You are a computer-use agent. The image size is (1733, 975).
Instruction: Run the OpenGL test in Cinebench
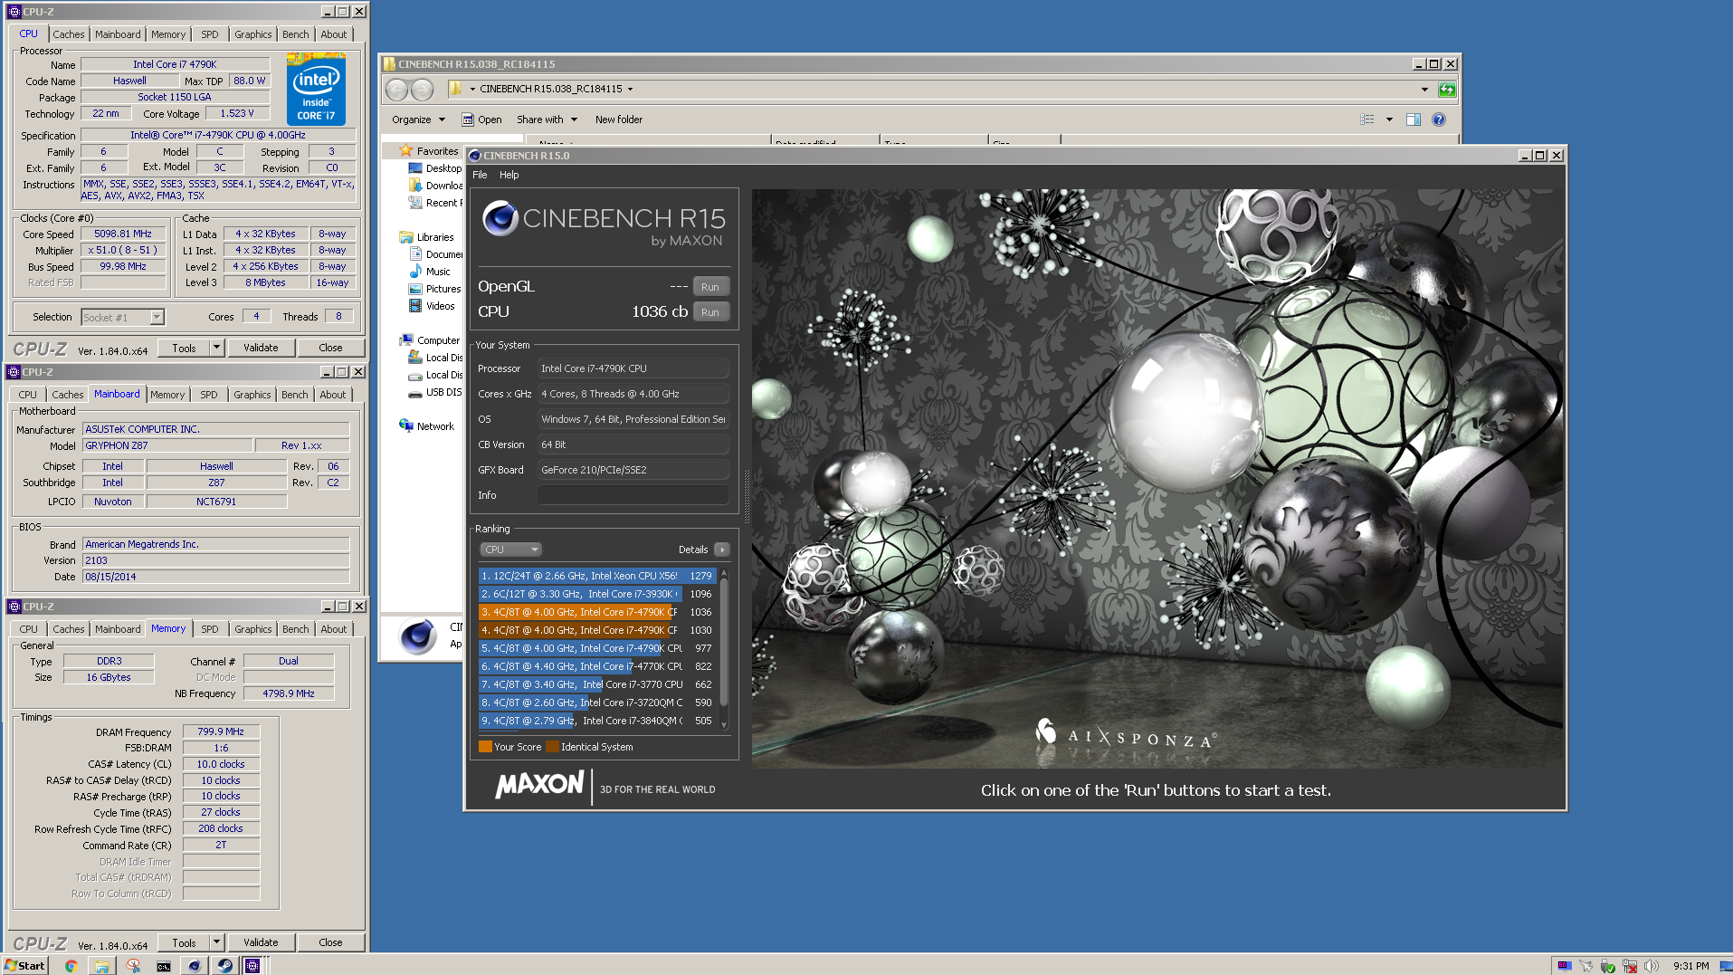[710, 287]
